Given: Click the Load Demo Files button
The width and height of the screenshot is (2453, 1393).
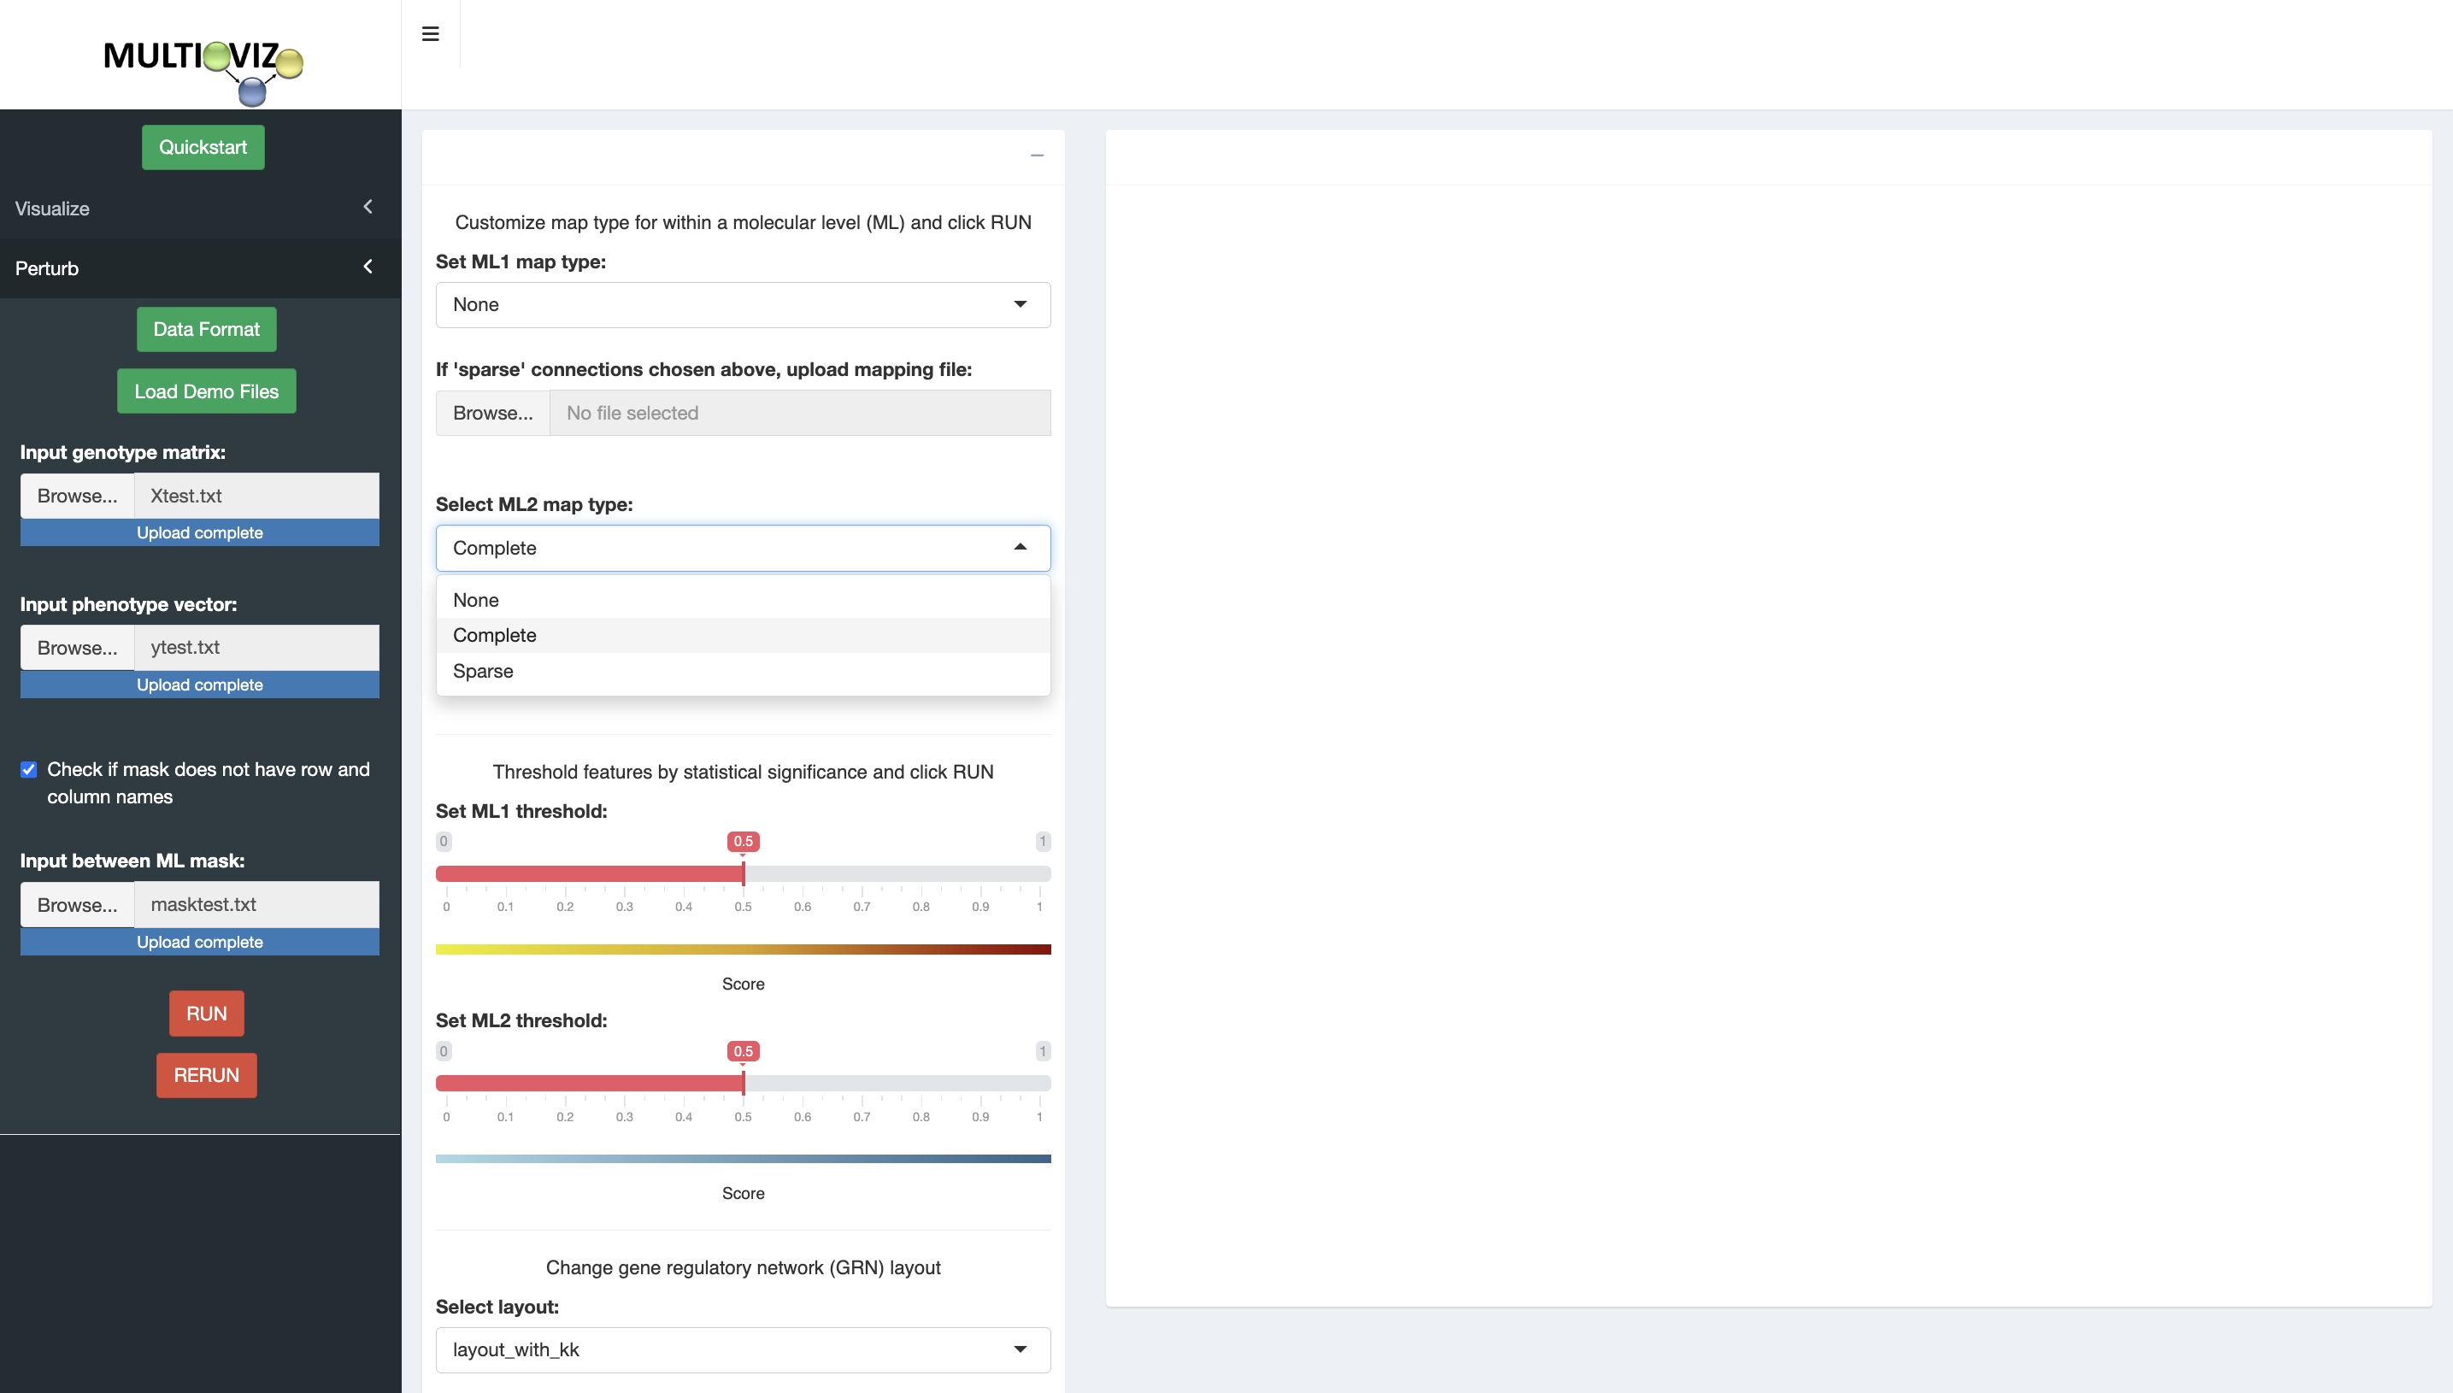Looking at the screenshot, I should click(207, 391).
